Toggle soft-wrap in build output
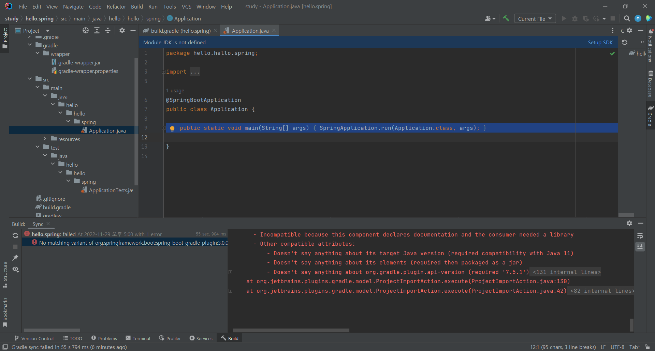 [x=640, y=235]
